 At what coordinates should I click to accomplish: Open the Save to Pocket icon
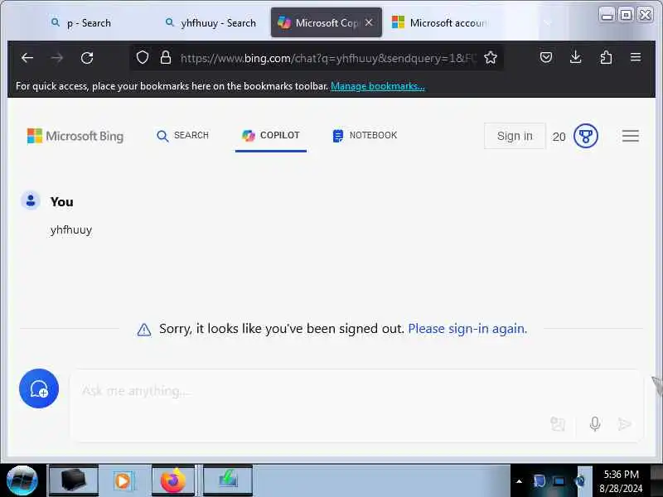(x=546, y=57)
